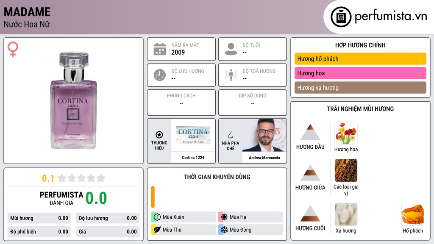This screenshot has width=434, height=244.
Task: Click the calendar icon beside Năm ra mắt
Action: tap(160, 49)
